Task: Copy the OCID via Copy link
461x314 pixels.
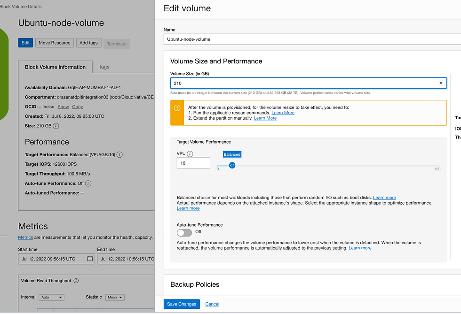Action: pos(78,107)
